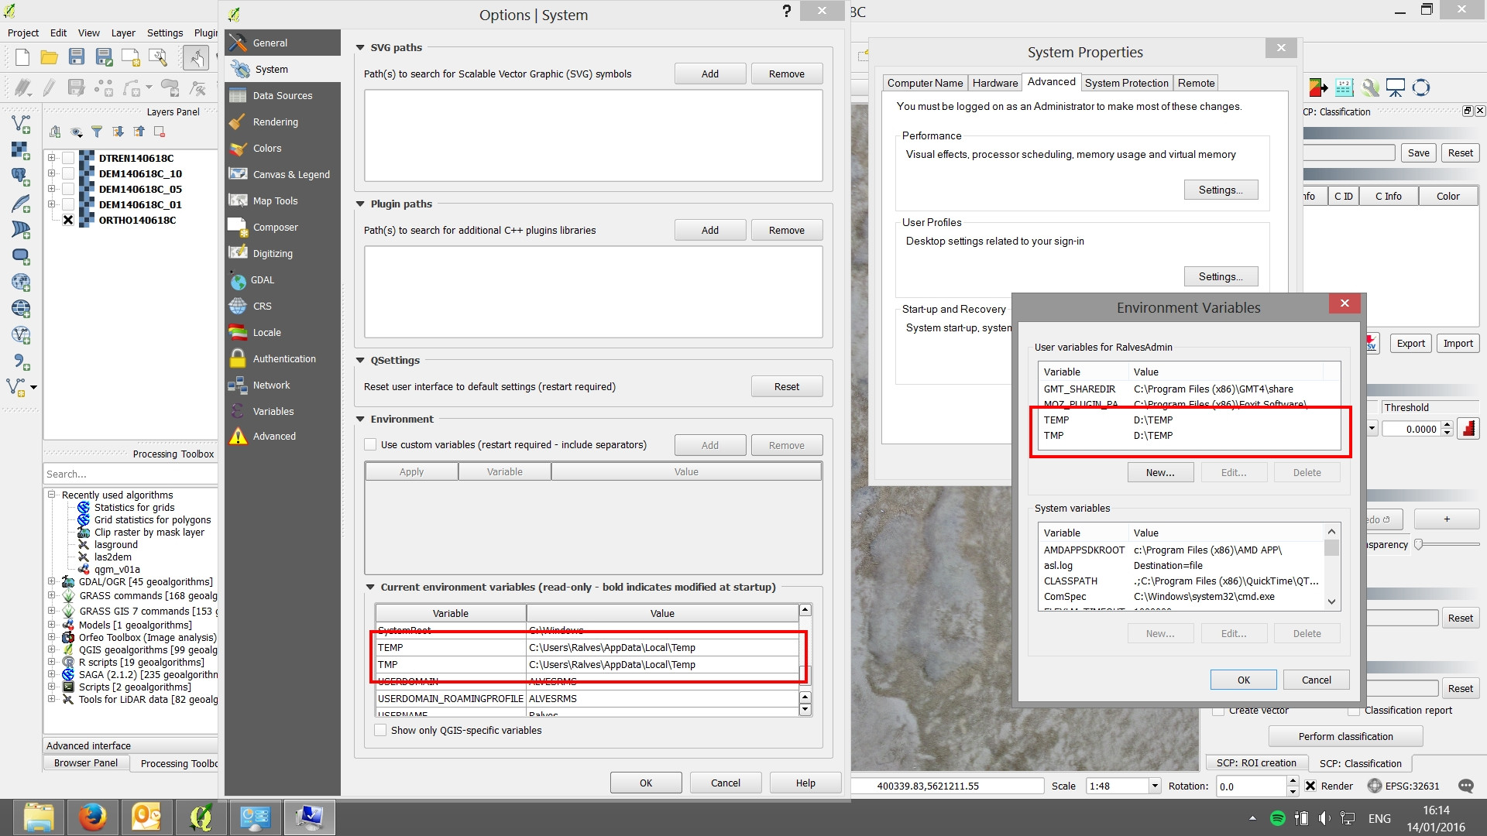Switch to the System Protection tab
Screen dimensions: 1487x836
pyautogui.click(x=1127, y=83)
